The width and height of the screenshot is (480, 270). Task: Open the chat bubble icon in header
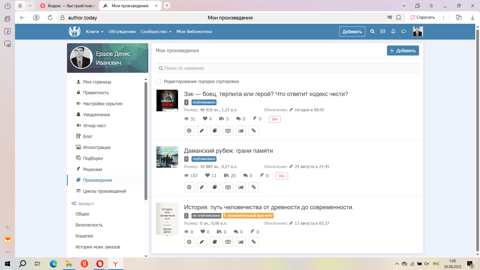[x=403, y=31]
